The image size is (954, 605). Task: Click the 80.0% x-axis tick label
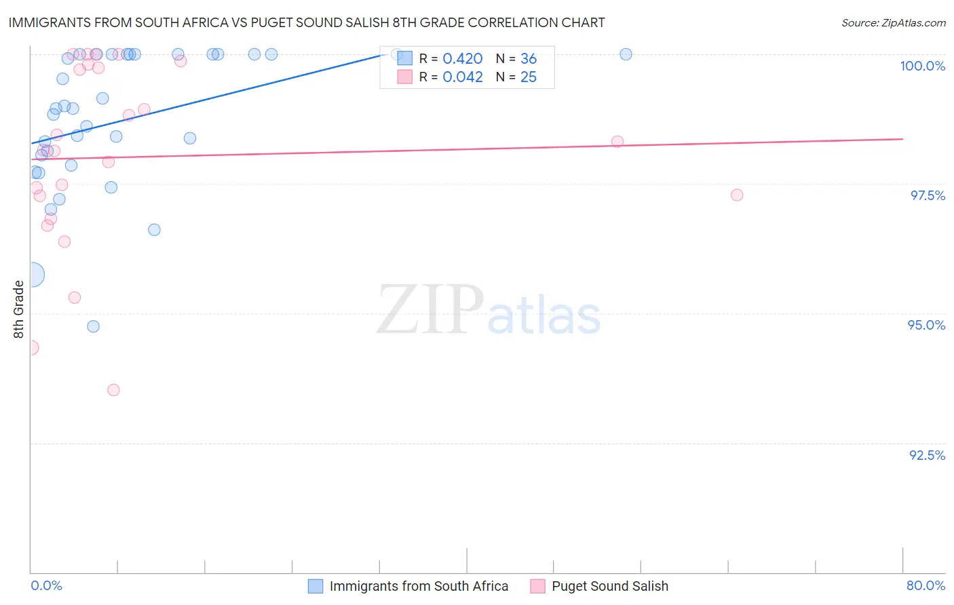926,585
